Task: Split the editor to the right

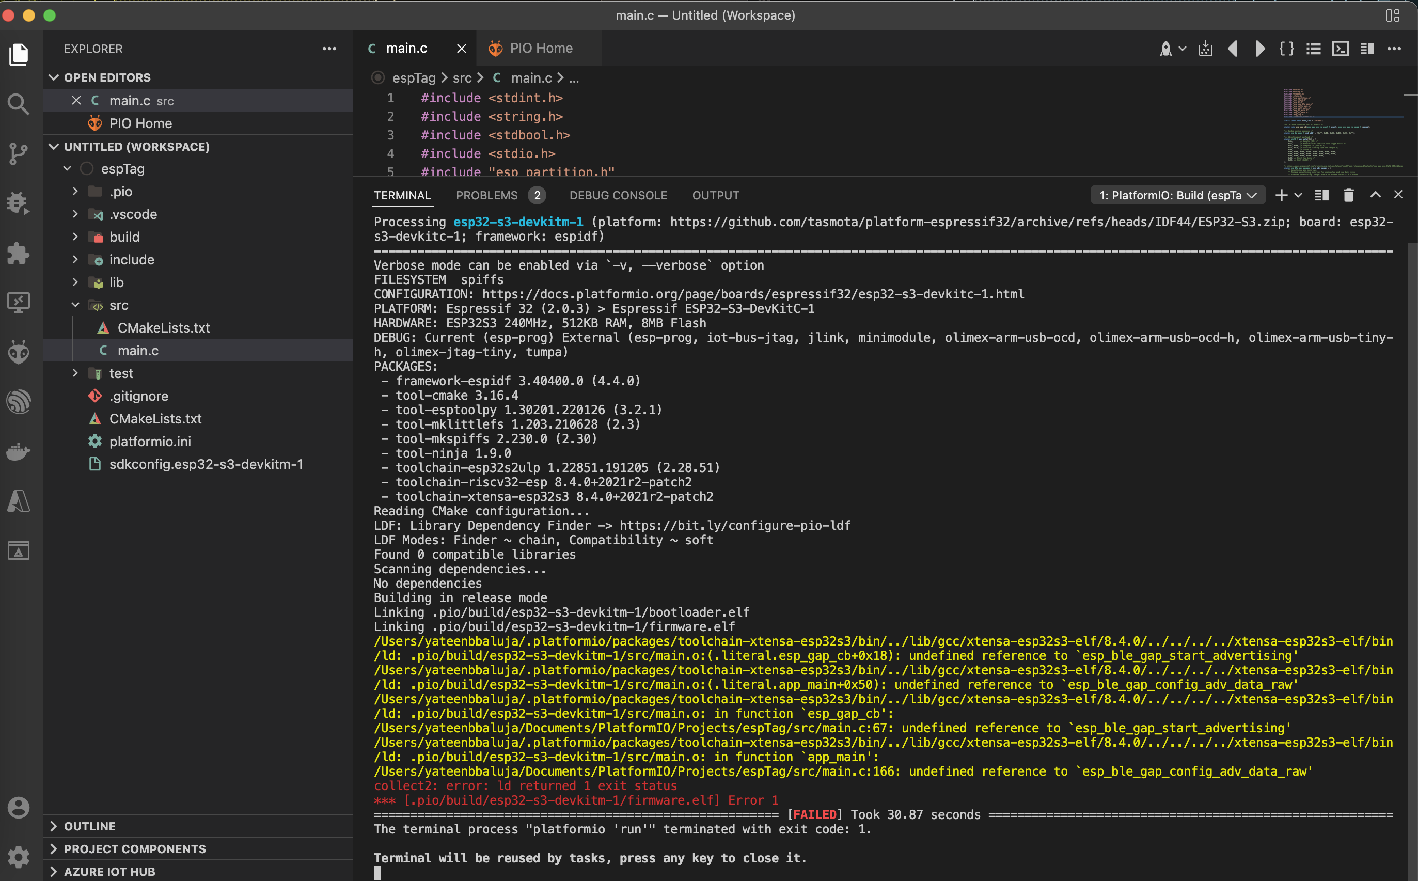Action: [1367, 49]
